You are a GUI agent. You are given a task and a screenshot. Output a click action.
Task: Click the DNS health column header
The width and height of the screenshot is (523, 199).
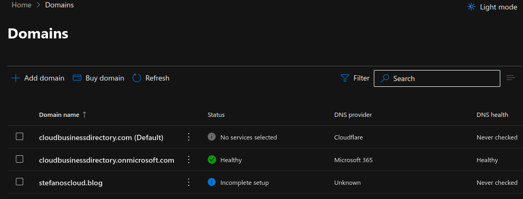coord(492,115)
